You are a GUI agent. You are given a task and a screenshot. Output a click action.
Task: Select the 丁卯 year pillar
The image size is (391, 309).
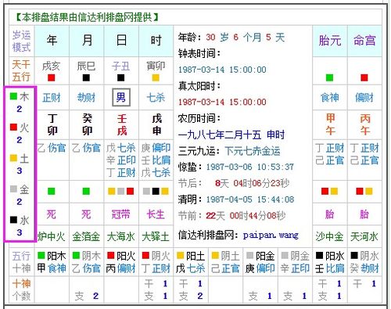[x=52, y=124]
